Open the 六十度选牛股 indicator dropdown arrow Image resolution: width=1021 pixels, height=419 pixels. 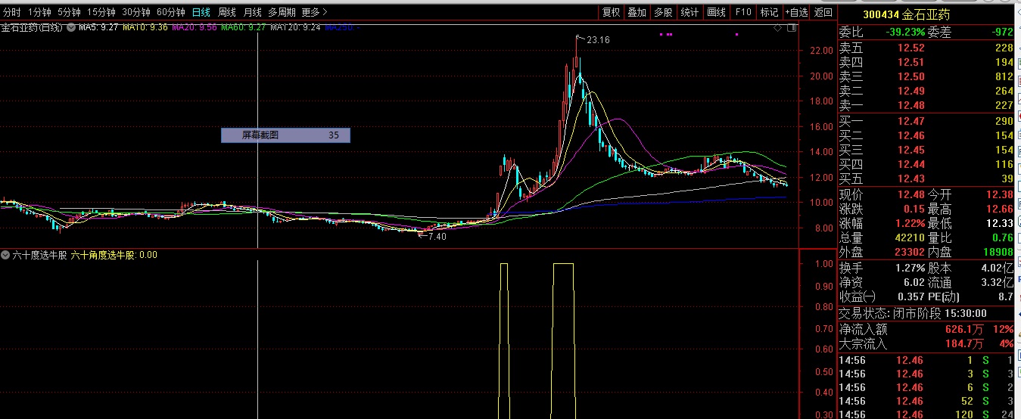click(5, 255)
